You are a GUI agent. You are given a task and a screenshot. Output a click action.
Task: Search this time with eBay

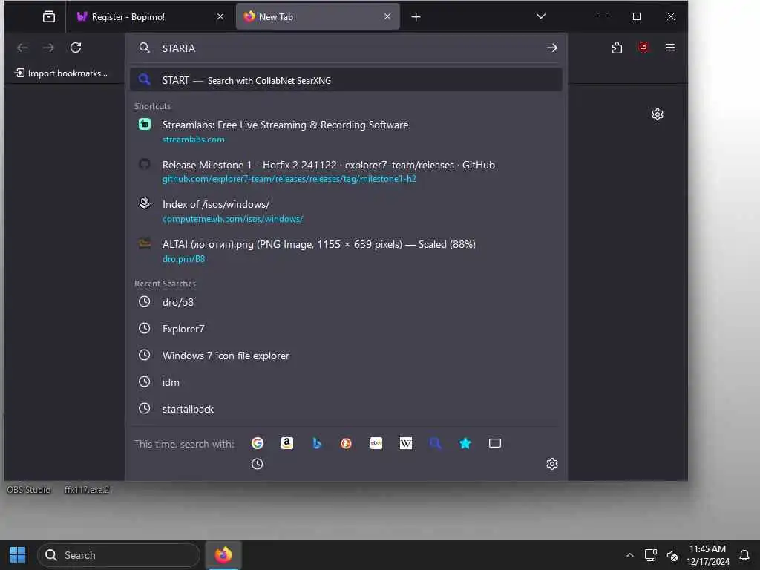click(376, 443)
